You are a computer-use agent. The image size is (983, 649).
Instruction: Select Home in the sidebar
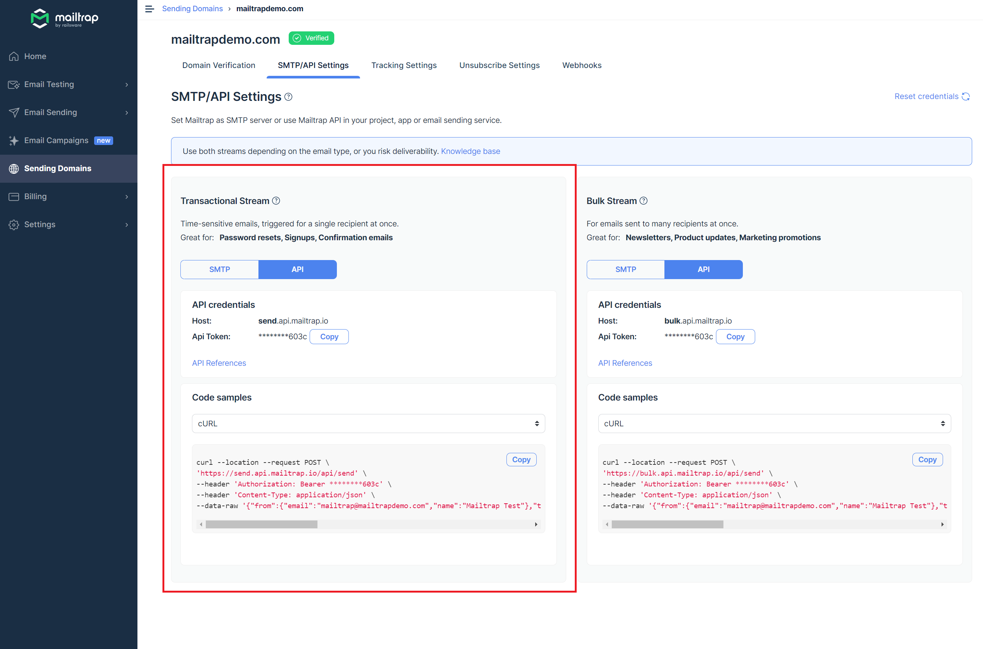35,56
